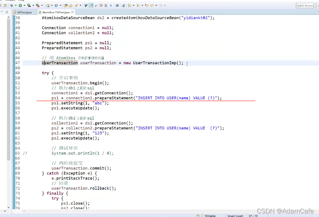Click 'PreparedStatement ps1 = null;' on line 43
The width and height of the screenshot is (319, 217).
tap(76, 43)
